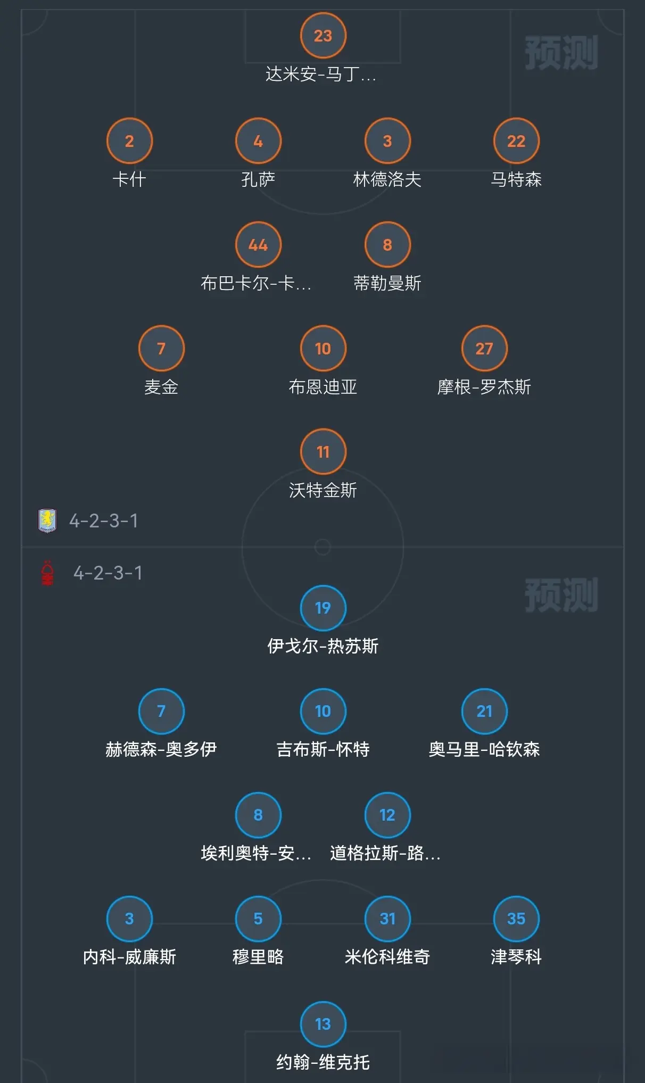Click orange number 27 winger badge

(484, 349)
